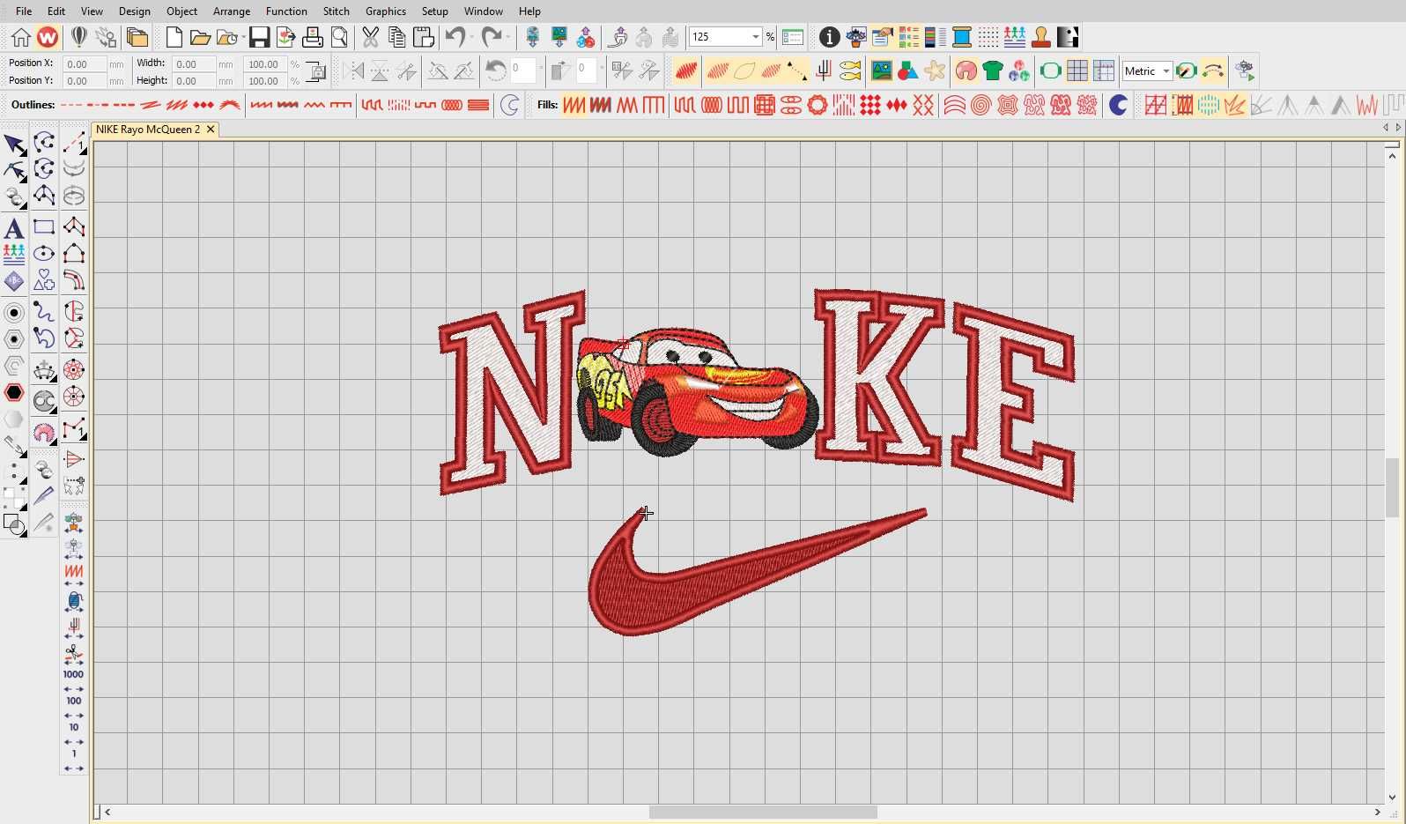Travel by 10 stitches button
The width and height of the screenshot is (1406, 824).
tap(74, 733)
